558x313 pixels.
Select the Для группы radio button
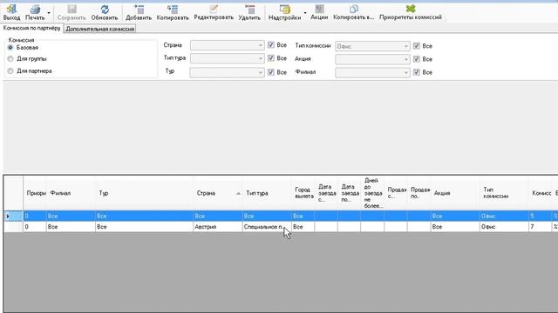[x=10, y=59]
